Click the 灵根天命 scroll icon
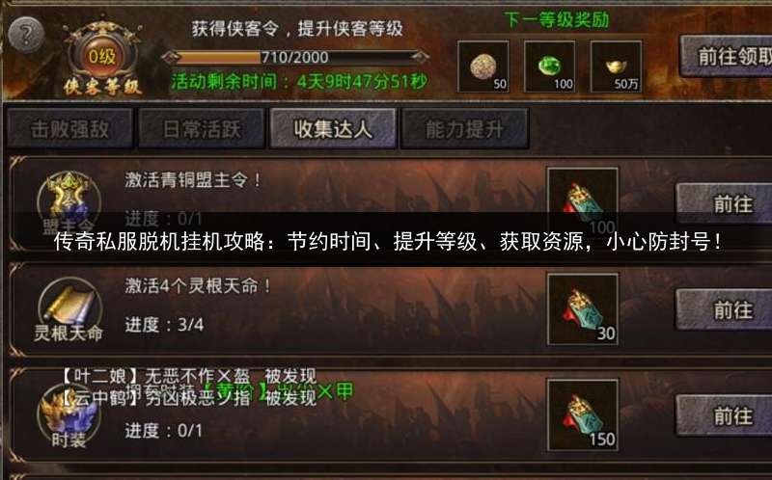772x480 pixels. 69,309
